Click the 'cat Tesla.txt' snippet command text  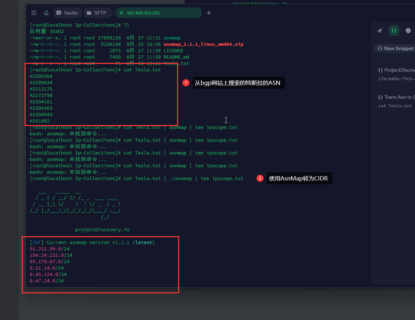pos(395,106)
